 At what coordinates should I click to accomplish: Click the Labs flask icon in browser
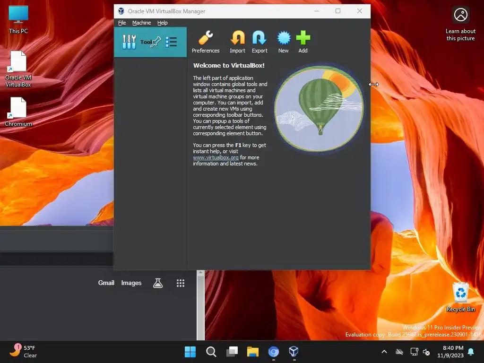tap(158, 283)
